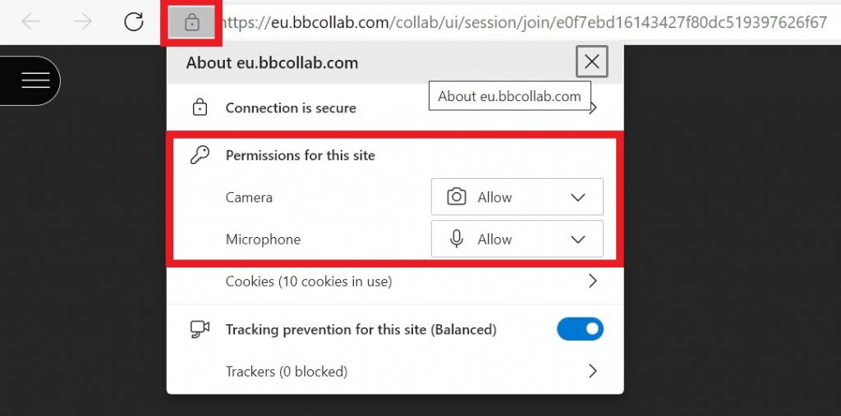The width and height of the screenshot is (841, 416).
Task: Click the tracking prevention camera icon
Action: (200, 329)
